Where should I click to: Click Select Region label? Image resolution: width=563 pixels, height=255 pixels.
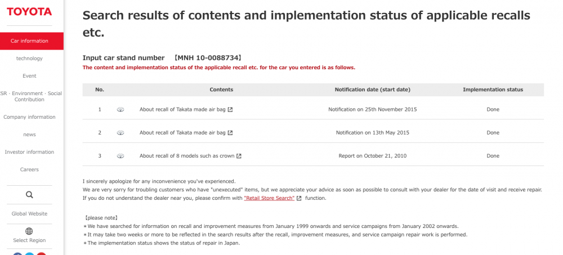click(x=29, y=240)
